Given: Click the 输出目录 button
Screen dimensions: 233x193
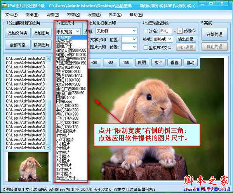Looking at the screenshot, I should (x=186, y=39).
